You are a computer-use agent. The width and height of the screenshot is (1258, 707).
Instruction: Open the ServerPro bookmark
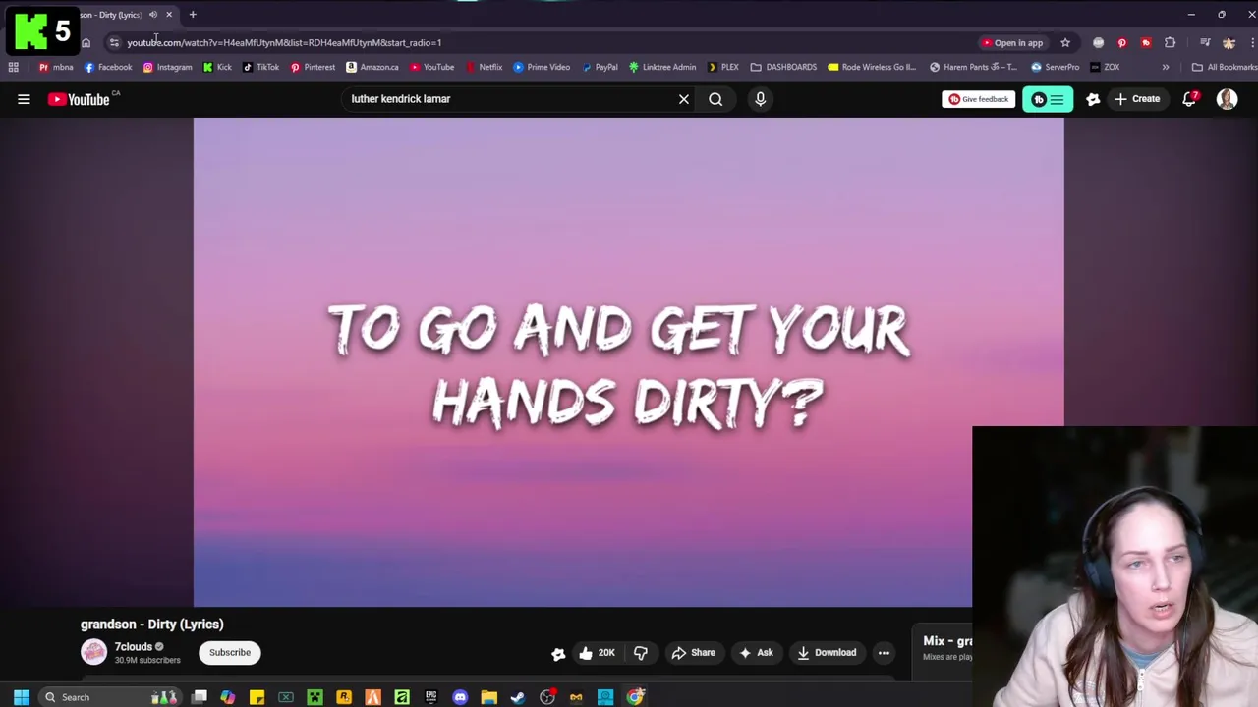coord(1055,67)
